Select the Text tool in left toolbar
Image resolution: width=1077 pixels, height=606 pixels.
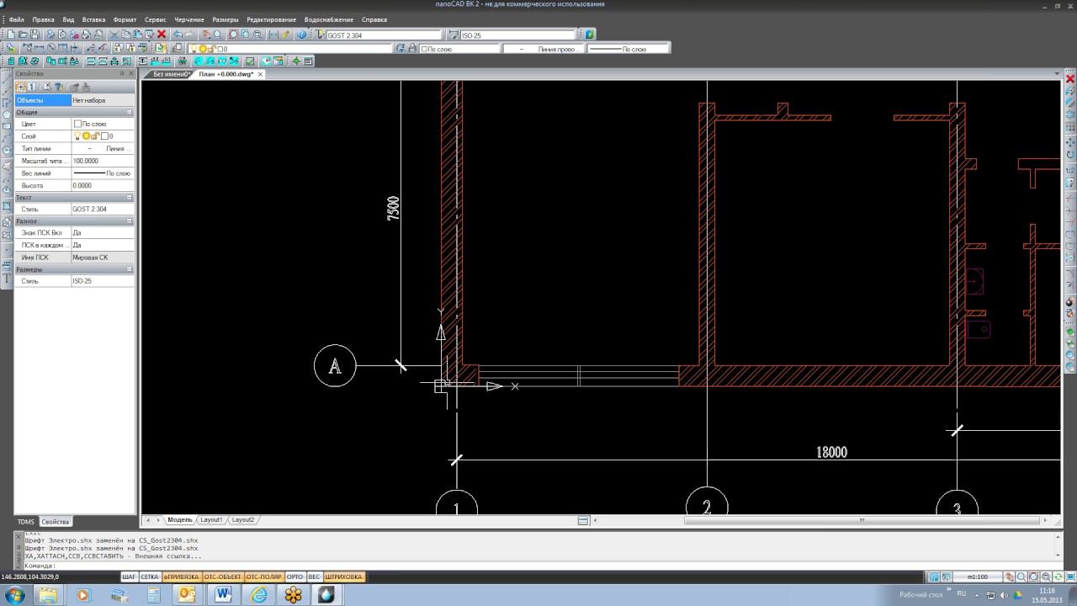7,279
